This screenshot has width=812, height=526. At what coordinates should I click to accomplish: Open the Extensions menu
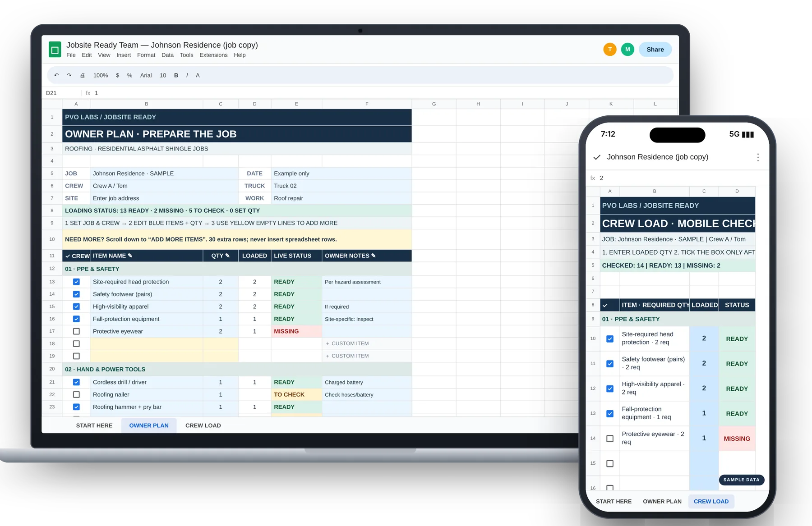point(213,55)
